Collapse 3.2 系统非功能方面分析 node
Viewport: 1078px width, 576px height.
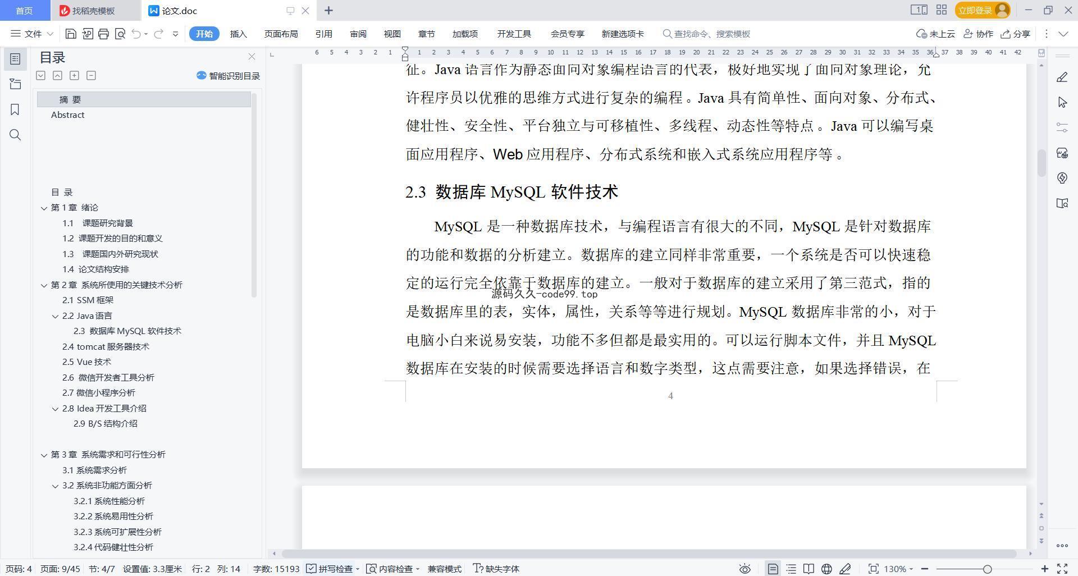coord(55,486)
